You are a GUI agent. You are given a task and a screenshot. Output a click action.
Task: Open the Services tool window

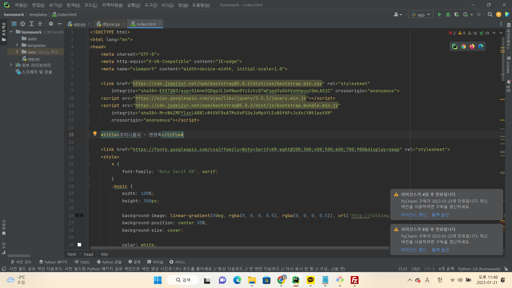(177, 262)
